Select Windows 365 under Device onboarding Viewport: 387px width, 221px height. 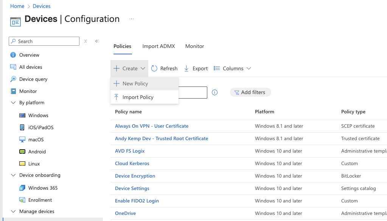point(43,188)
